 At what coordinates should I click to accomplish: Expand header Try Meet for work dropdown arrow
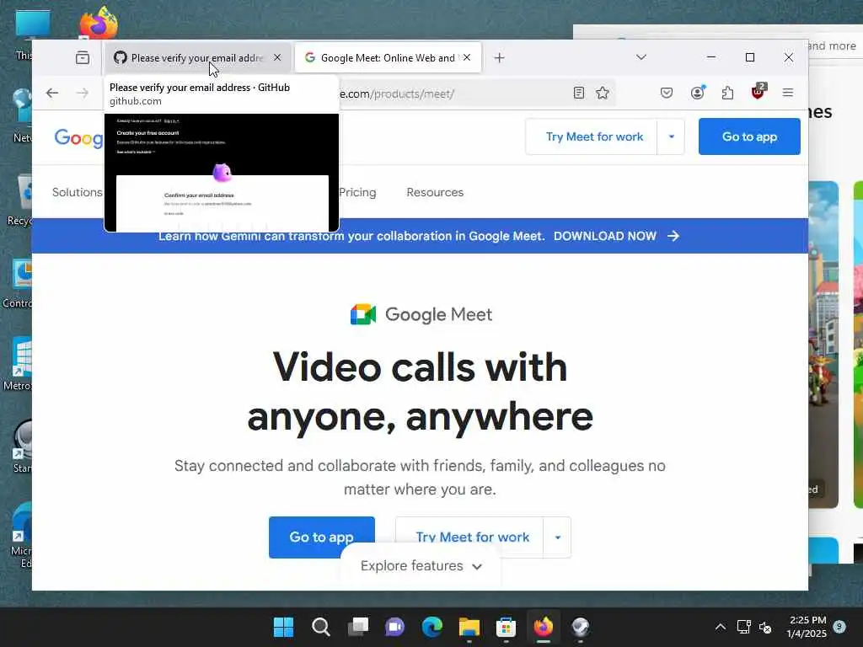(671, 136)
